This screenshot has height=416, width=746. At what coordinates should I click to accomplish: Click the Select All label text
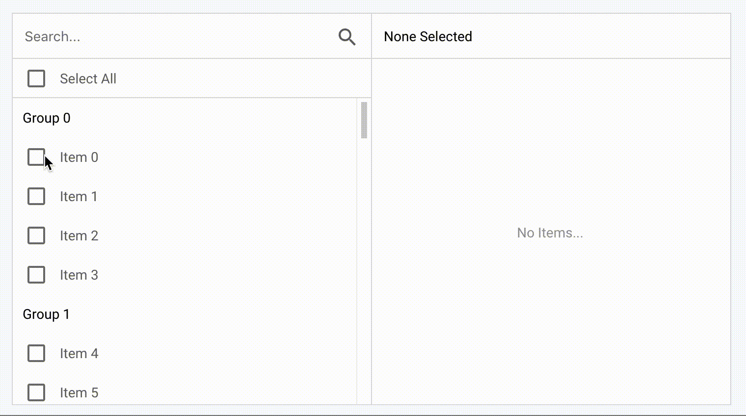pyautogui.click(x=88, y=78)
